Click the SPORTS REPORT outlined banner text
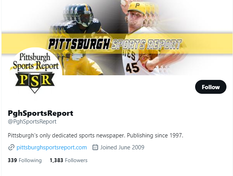This screenshot has height=176, width=233. pos(146,44)
